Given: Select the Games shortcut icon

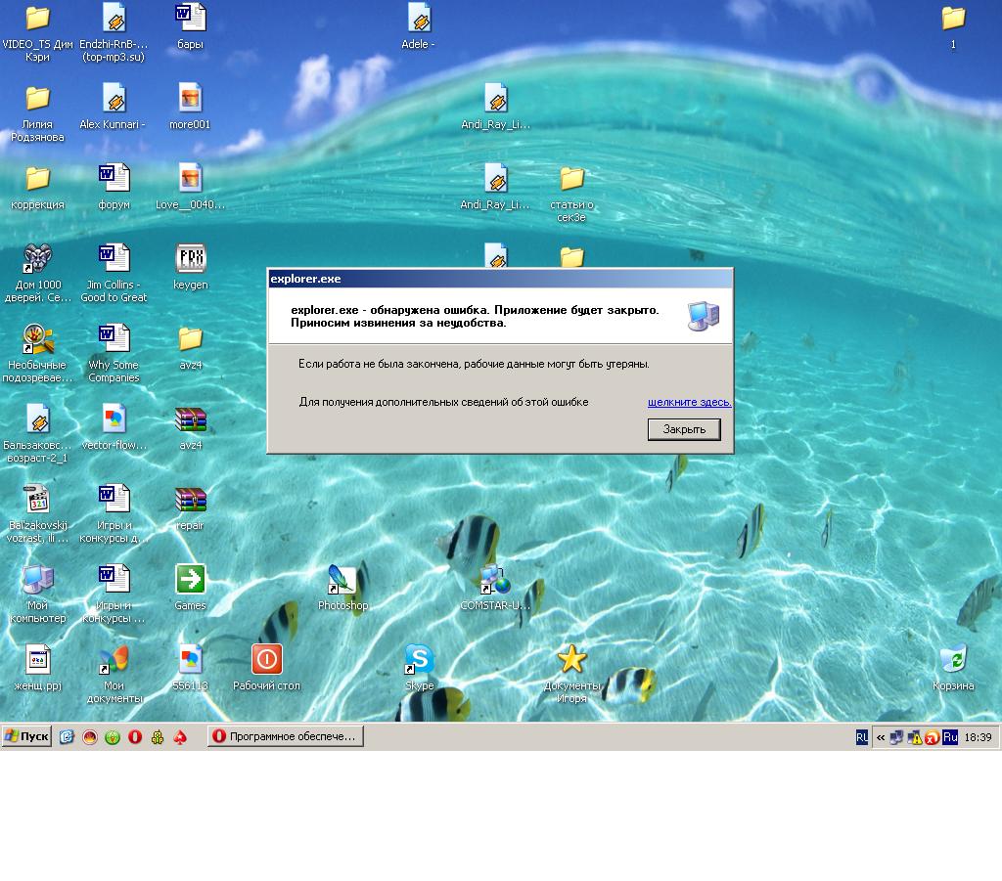Looking at the screenshot, I should (190, 580).
